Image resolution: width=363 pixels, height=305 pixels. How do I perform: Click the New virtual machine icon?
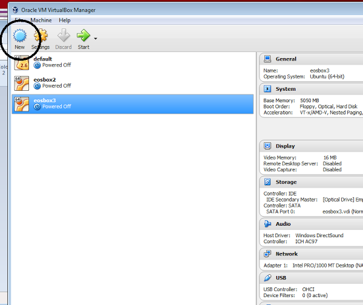click(20, 36)
